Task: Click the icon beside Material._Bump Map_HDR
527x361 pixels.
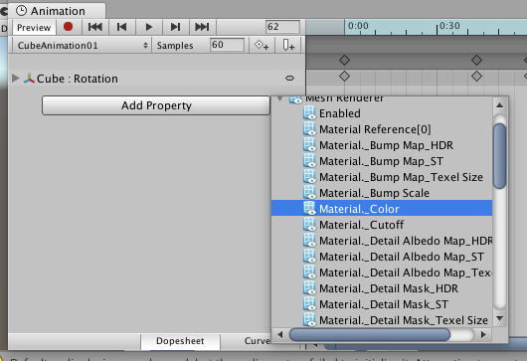Action: pos(309,145)
